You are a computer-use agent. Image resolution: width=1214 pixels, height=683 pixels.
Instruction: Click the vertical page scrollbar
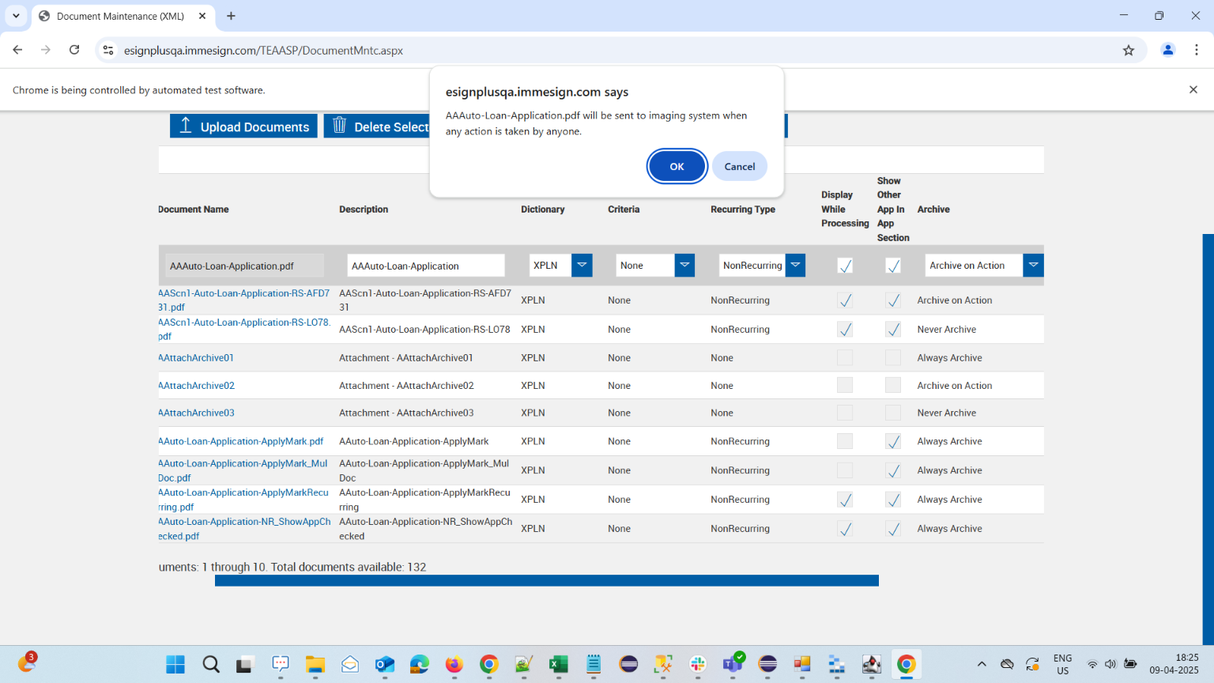[x=1208, y=439]
